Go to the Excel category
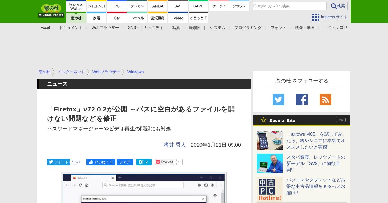Viewport: 388px width, 203px height. [45, 28]
